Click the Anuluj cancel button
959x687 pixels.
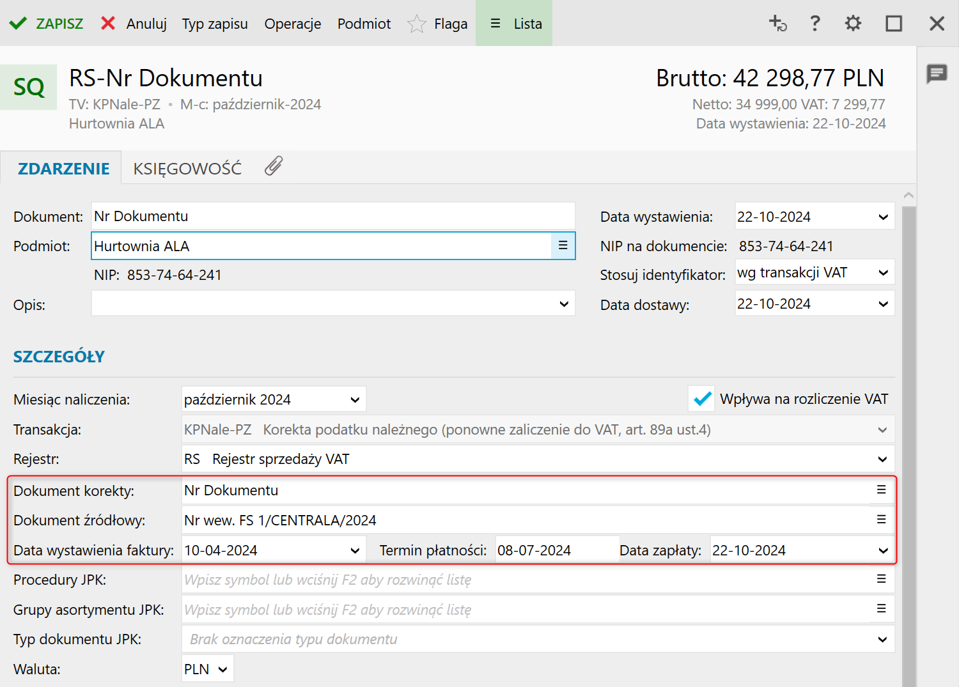(134, 24)
